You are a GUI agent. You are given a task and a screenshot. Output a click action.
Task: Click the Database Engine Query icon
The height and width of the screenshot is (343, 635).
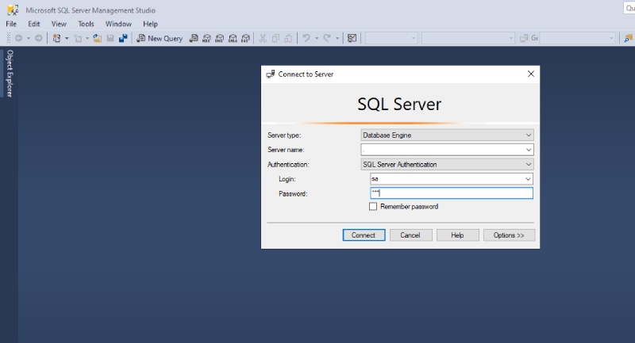click(x=194, y=38)
